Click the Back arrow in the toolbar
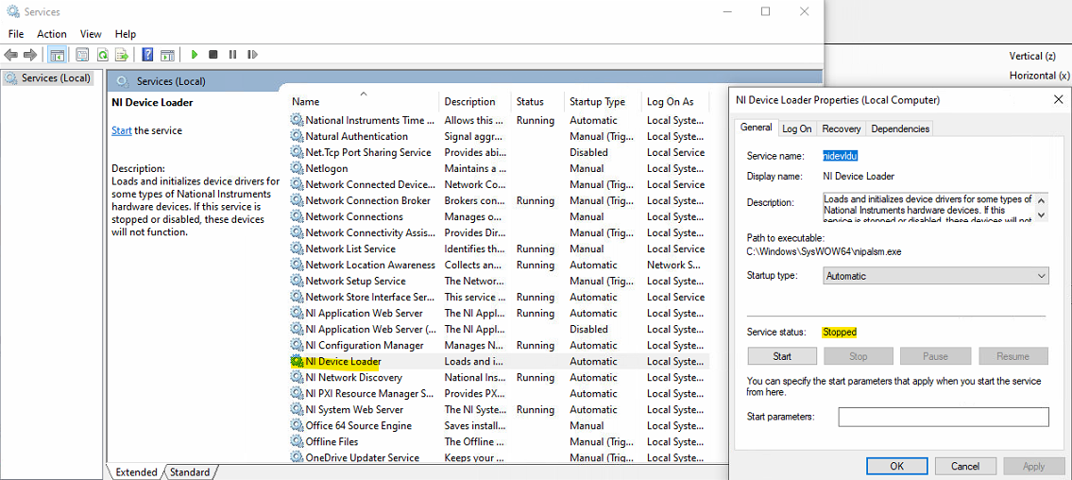1072x480 pixels. tap(11, 55)
